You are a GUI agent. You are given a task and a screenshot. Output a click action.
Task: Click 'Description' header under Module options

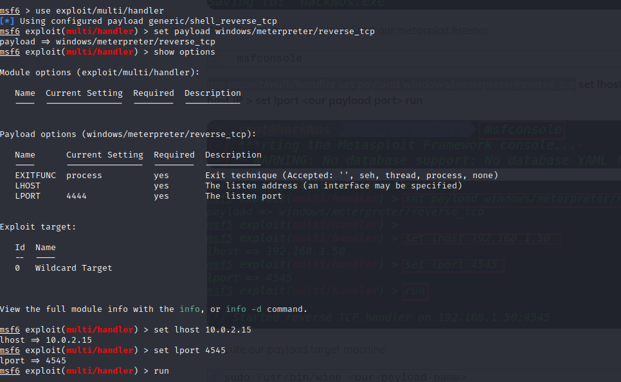pos(213,93)
